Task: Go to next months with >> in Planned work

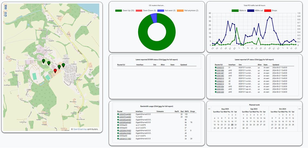Action: [x=299, y=109]
